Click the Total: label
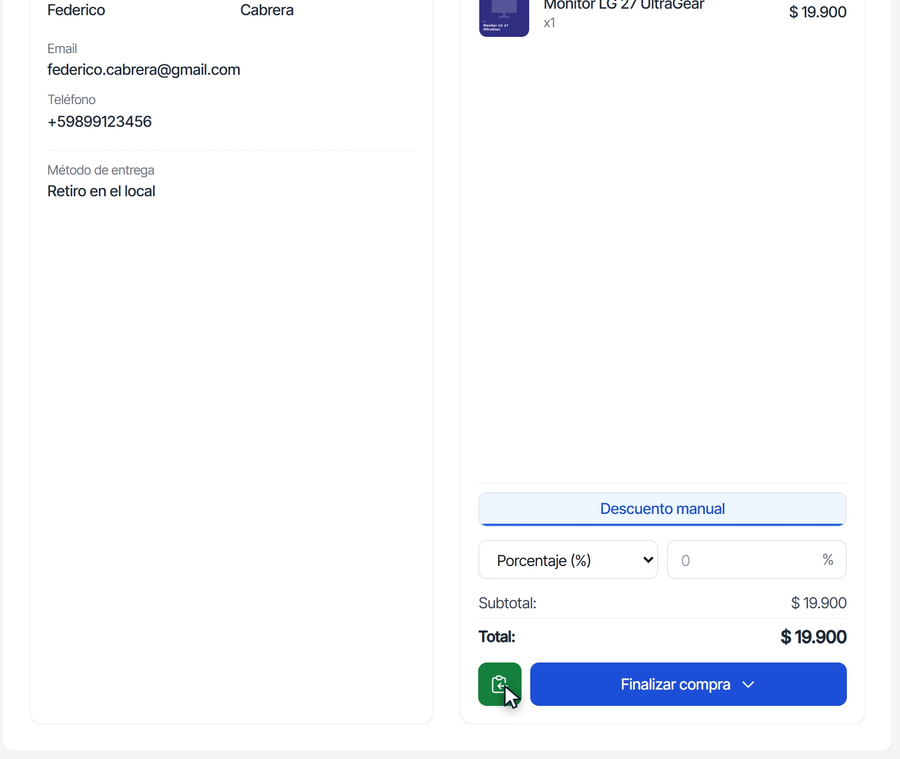Viewport: 900px width, 759px height. (497, 637)
